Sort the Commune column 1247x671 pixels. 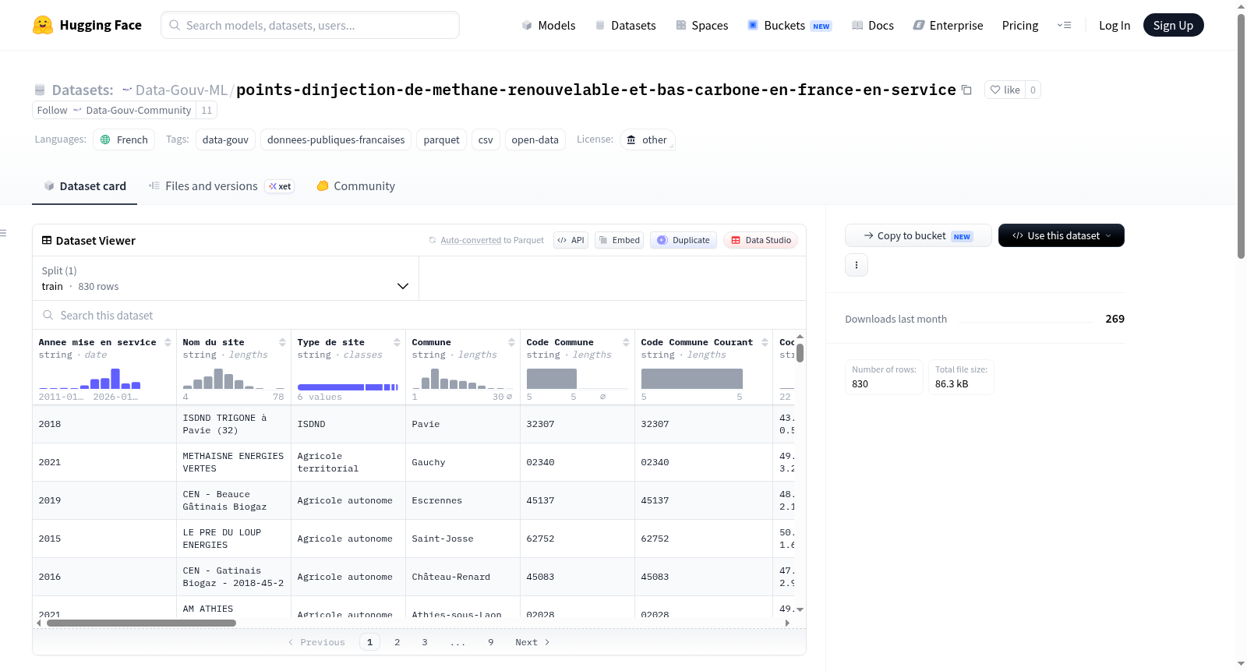(x=511, y=342)
